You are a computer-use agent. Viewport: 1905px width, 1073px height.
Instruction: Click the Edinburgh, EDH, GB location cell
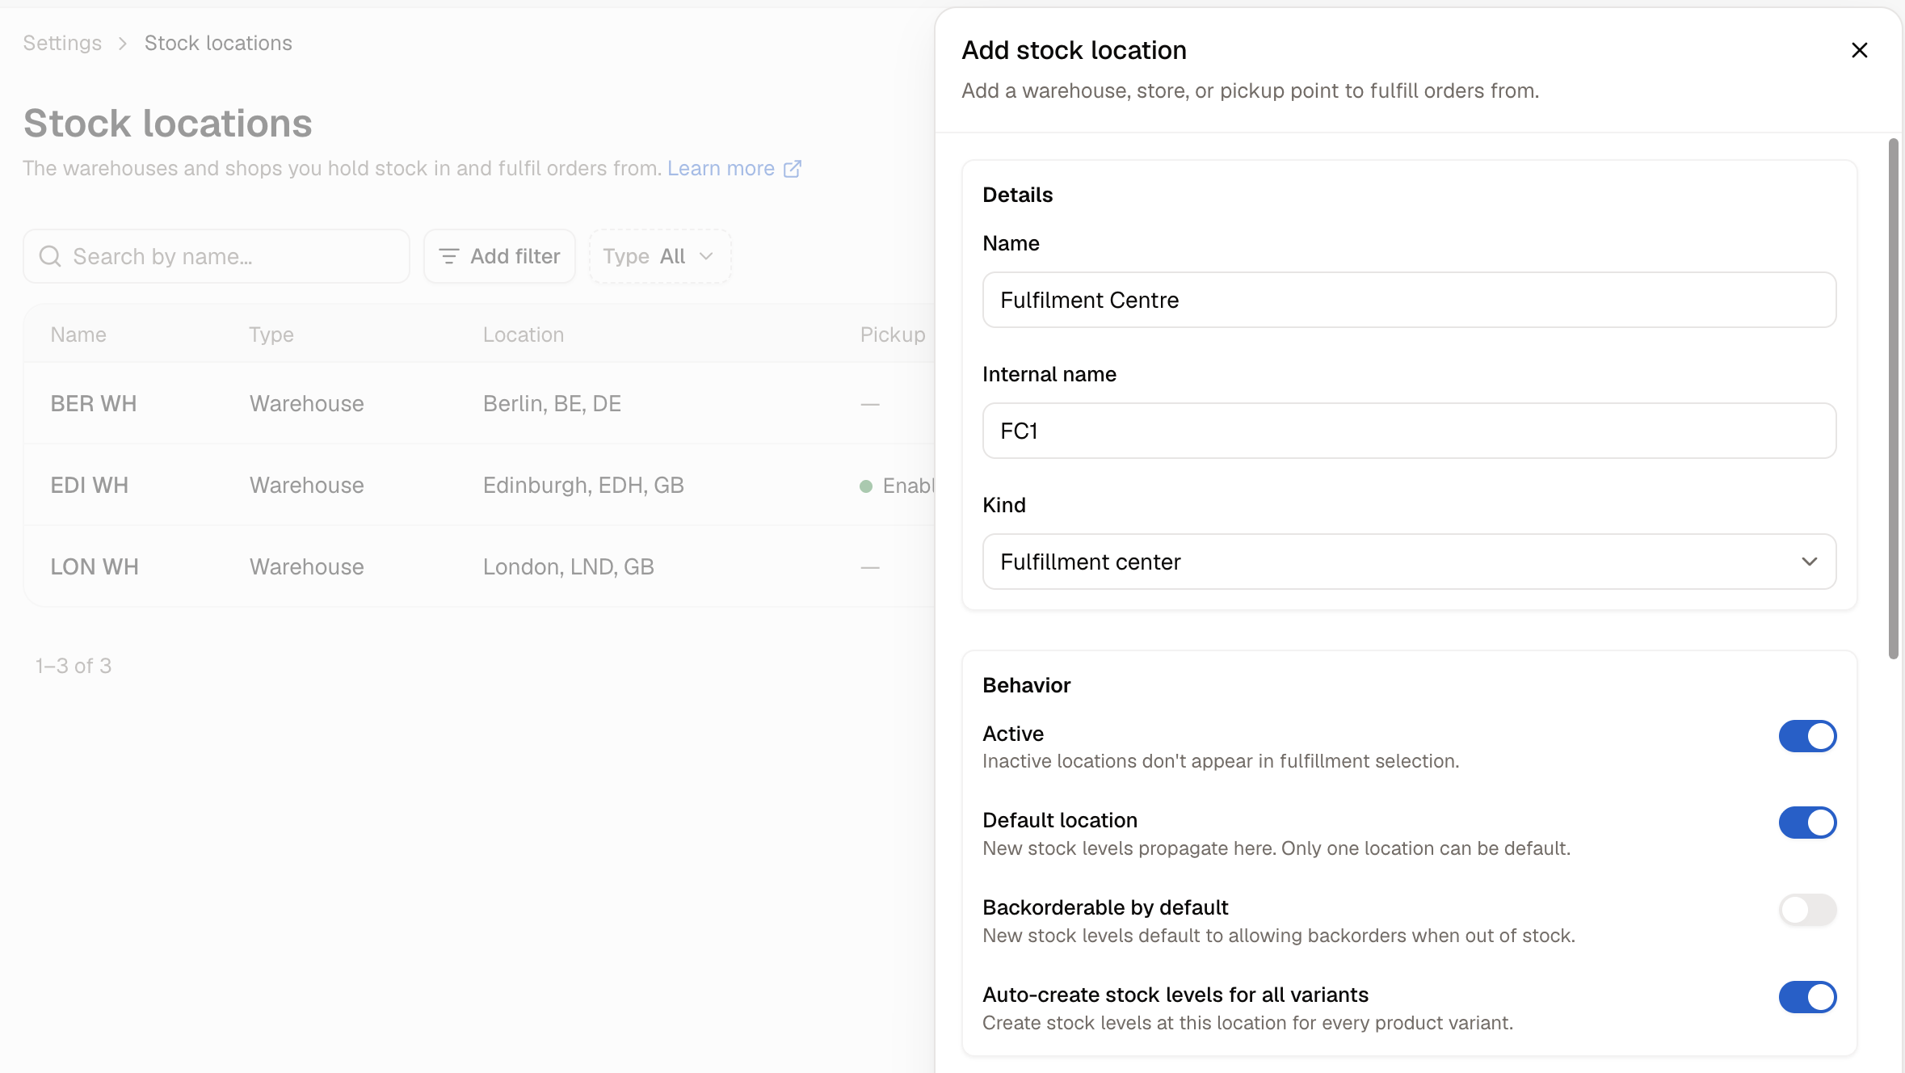583,485
